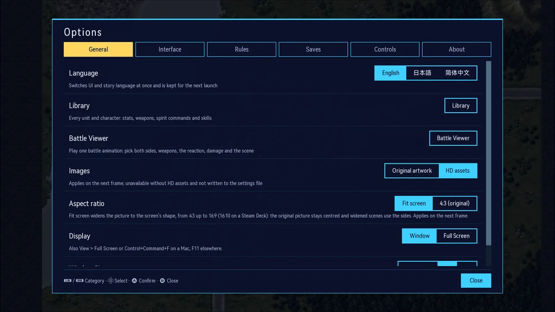The width and height of the screenshot is (555, 312).
Task: Click the Images setting heading
Action: 79,171
